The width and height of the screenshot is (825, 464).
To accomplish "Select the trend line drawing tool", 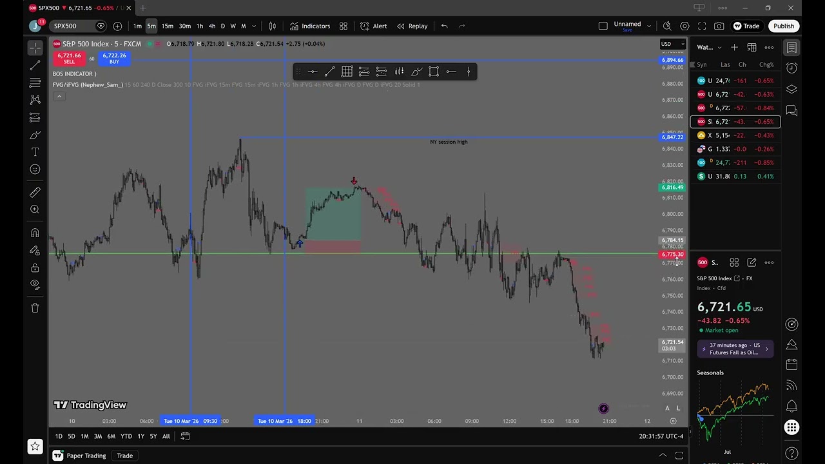I will tap(35, 65).
